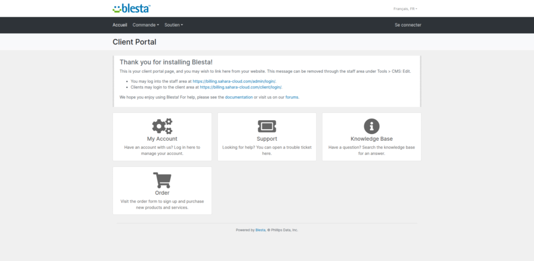This screenshot has width=534, height=261.
Task: Open the client login URL link
Action: pyautogui.click(x=241, y=87)
